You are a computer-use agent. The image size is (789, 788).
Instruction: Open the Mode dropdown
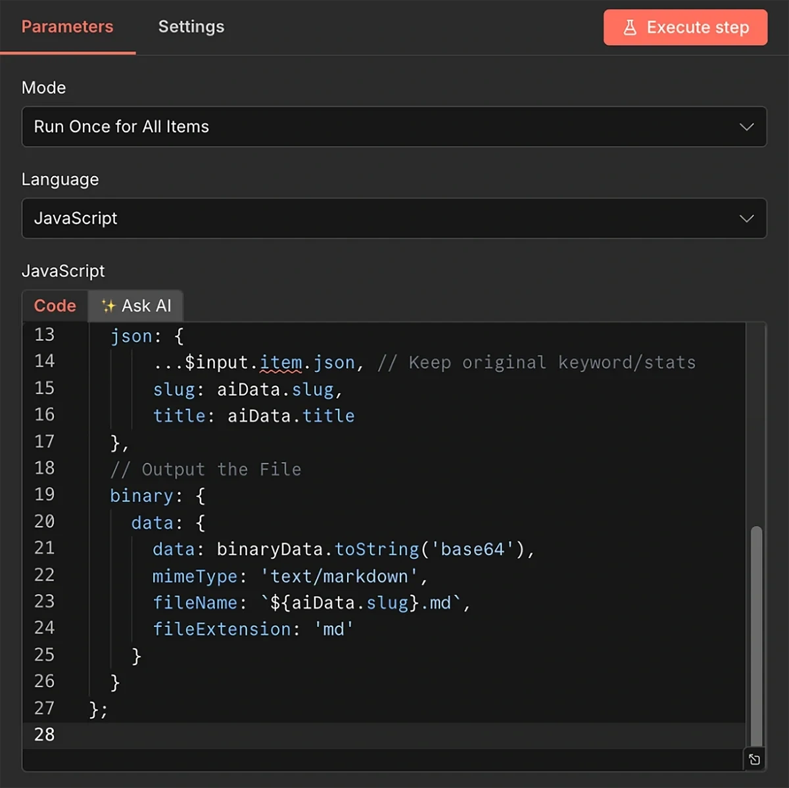(x=394, y=126)
